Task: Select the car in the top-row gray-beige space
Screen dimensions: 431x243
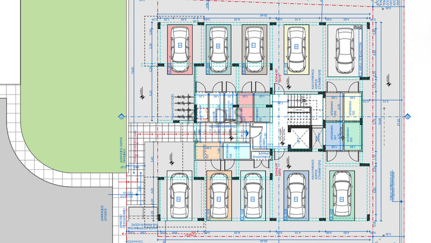Action: pos(253,50)
